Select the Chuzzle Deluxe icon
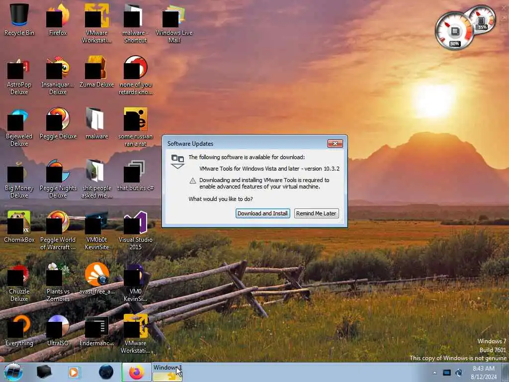509x382 pixels. pos(19,282)
